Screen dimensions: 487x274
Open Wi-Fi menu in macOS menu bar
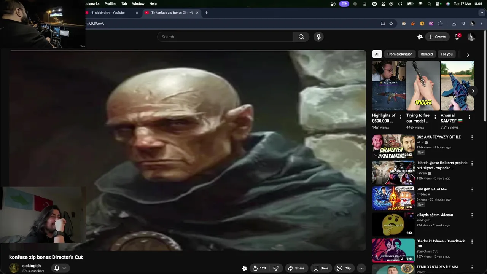[x=420, y=3]
